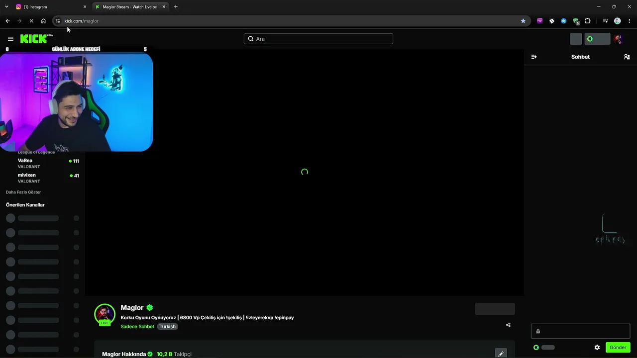637x358 pixels.
Task: Click the streamer webcam overlay
Action: (x=76, y=102)
